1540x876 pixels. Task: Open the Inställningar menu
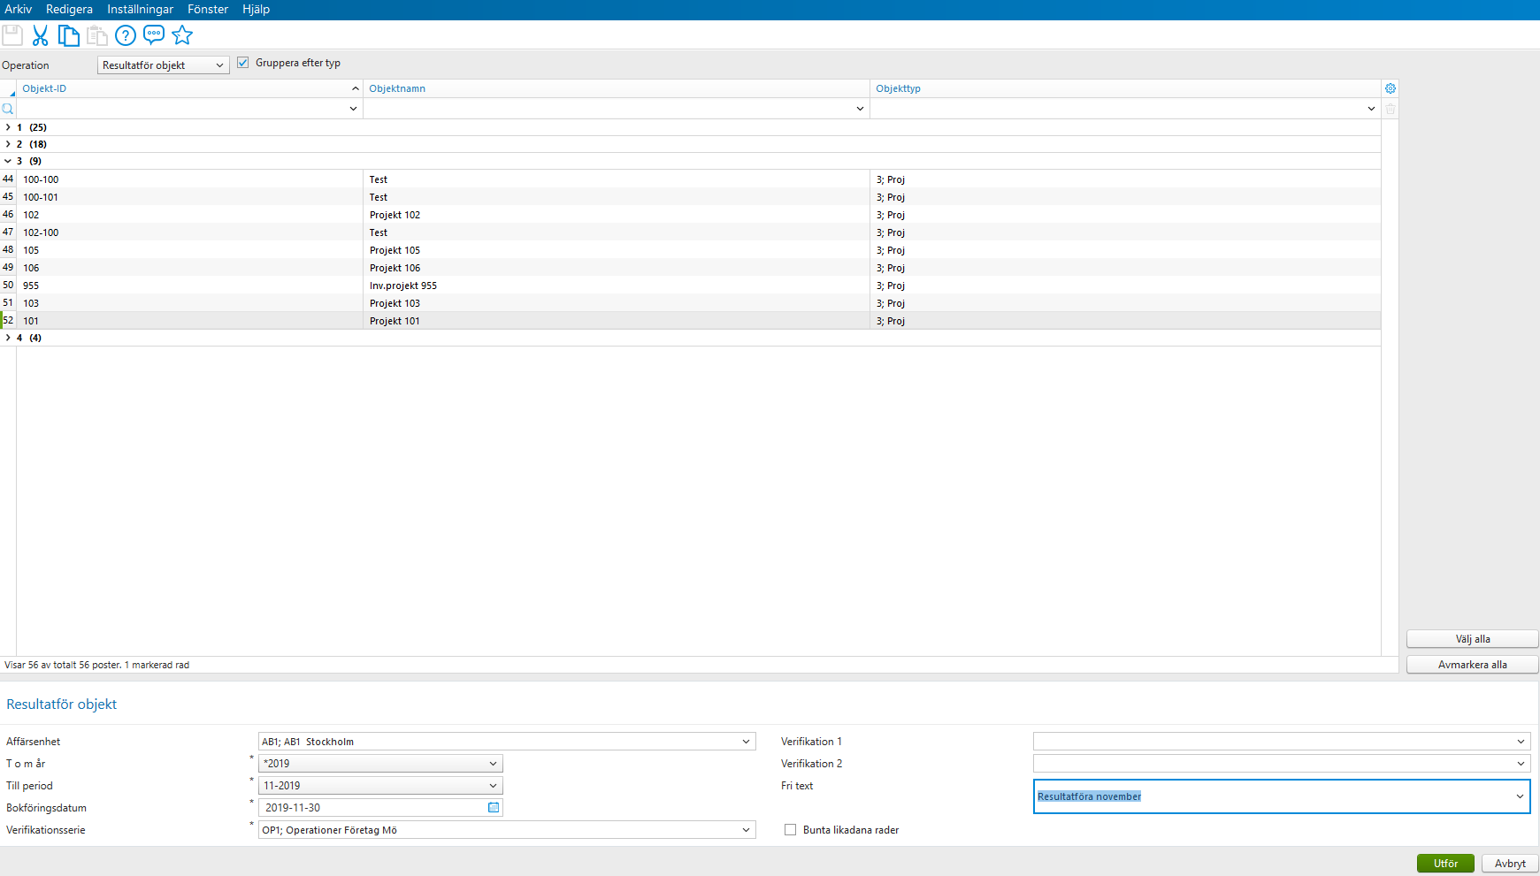[141, 9]
